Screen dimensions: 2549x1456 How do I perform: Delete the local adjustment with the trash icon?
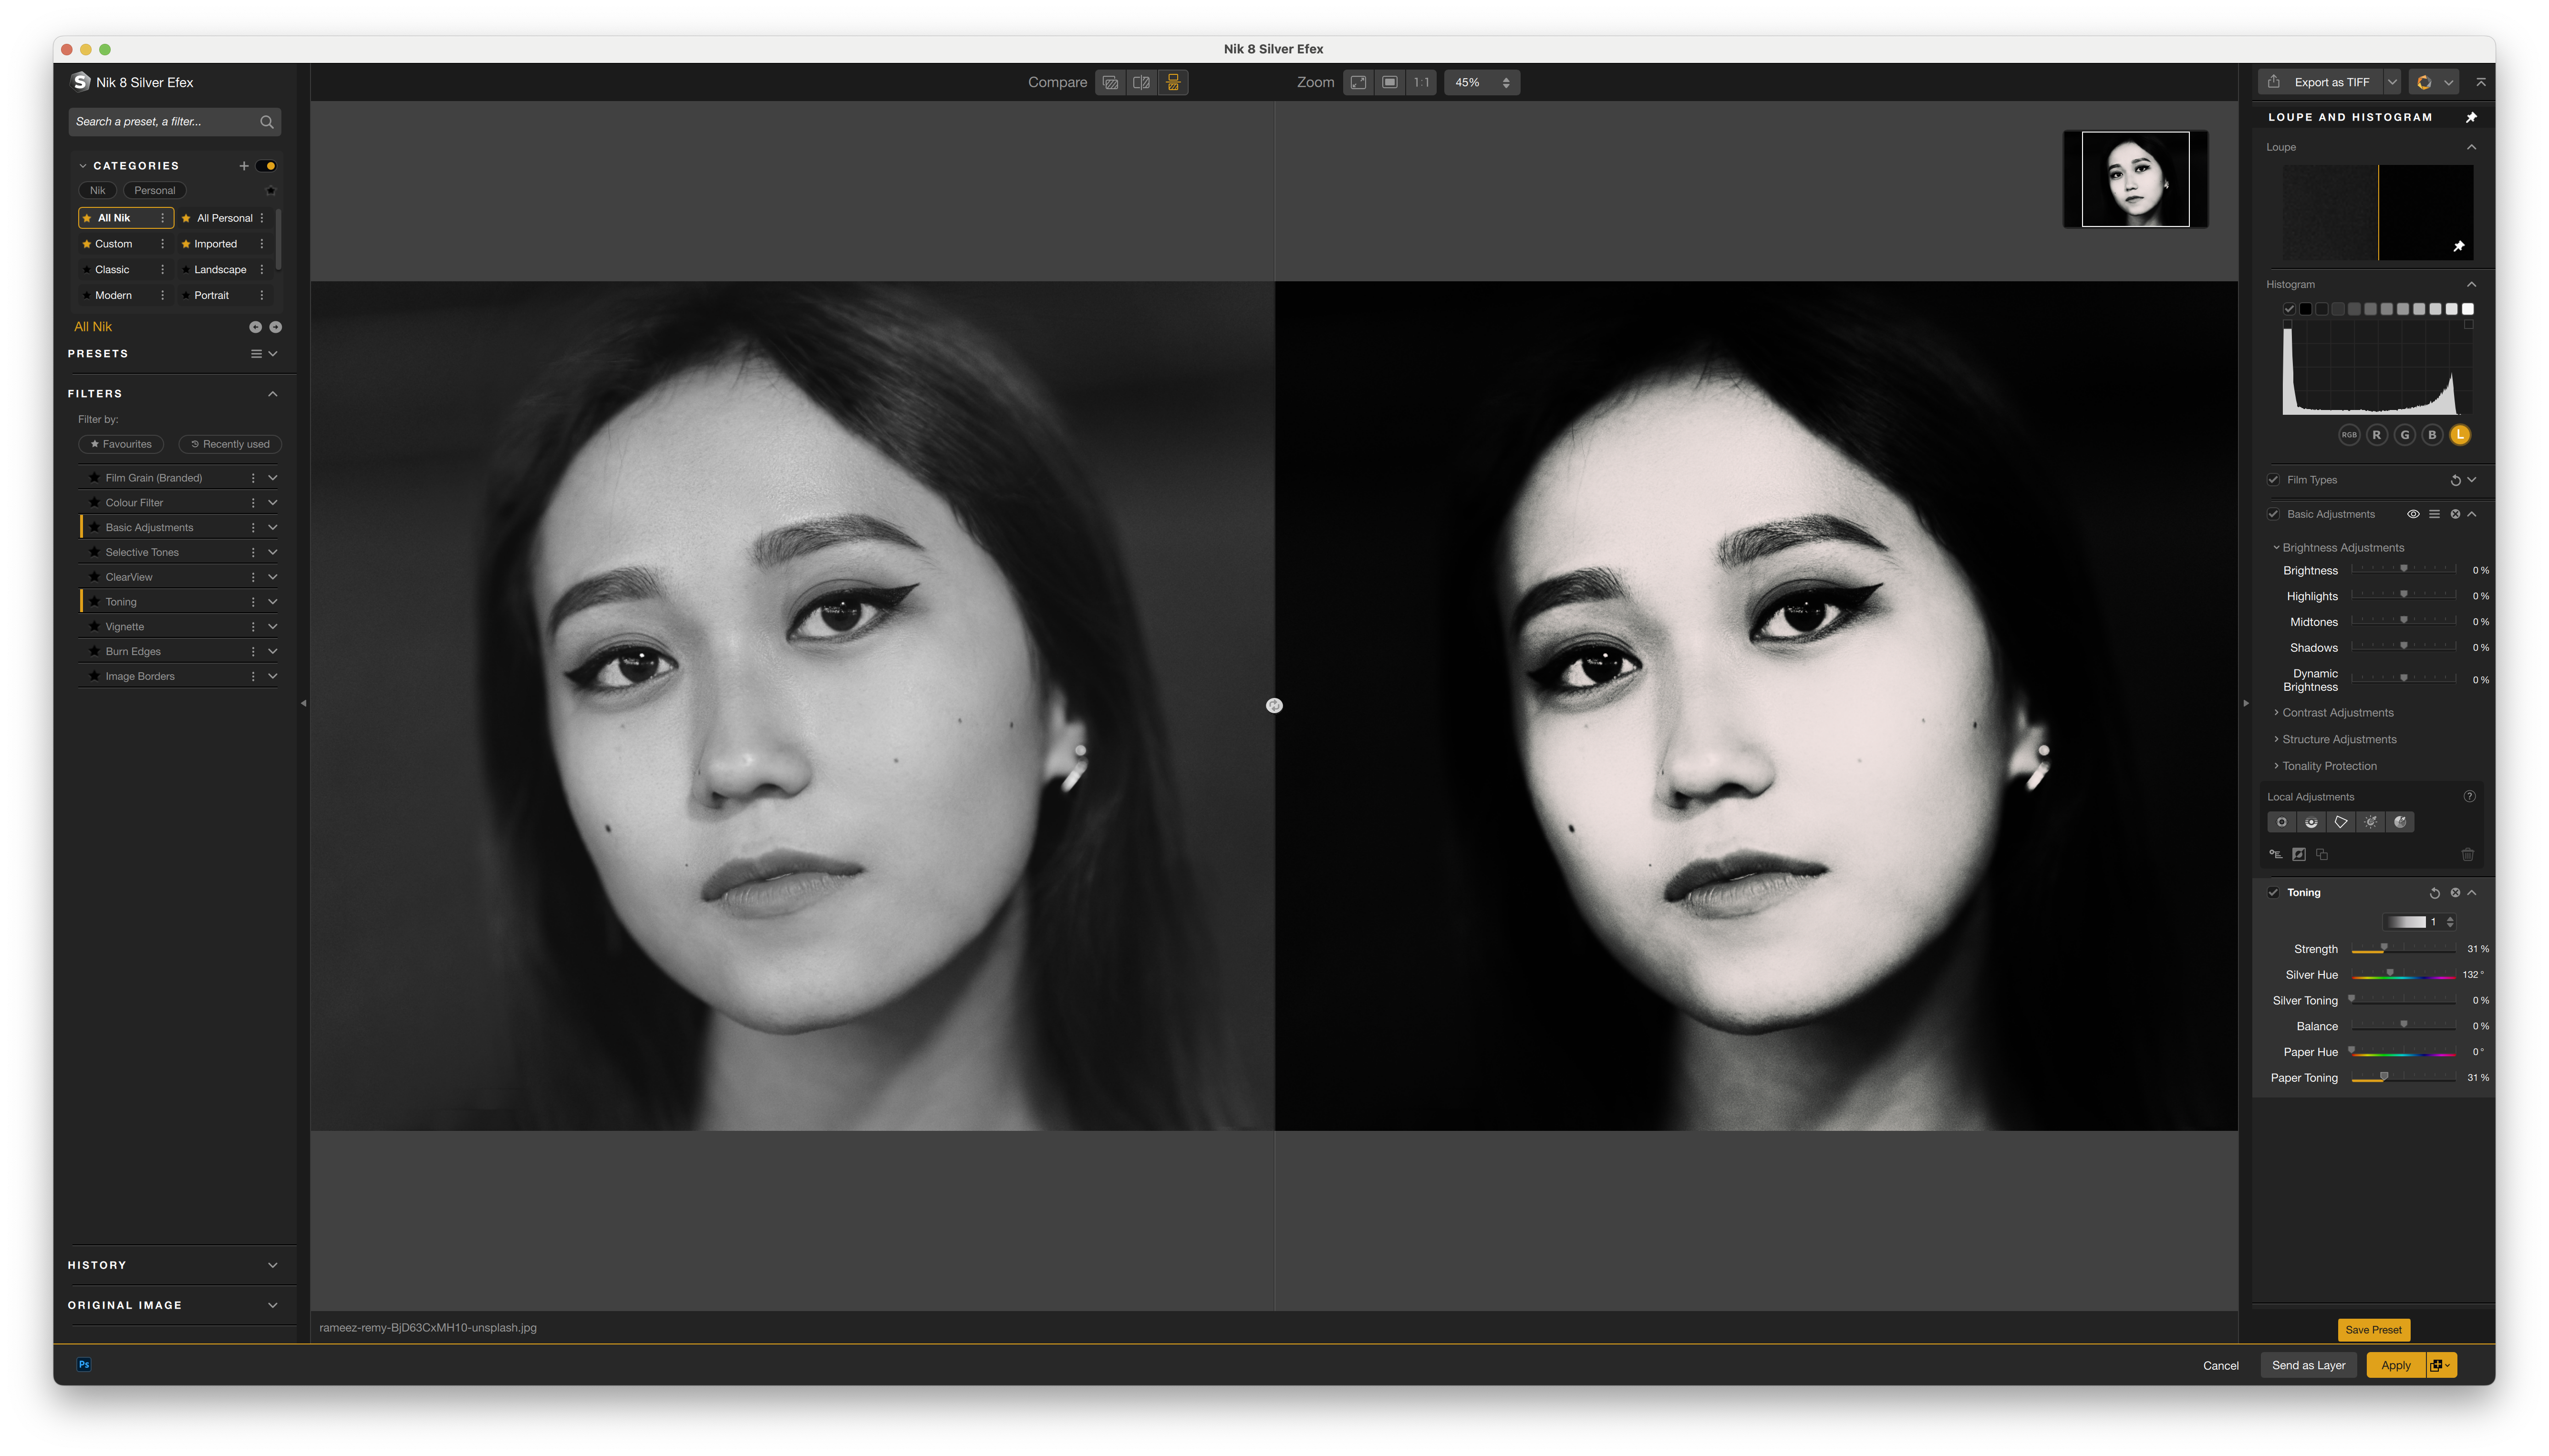(2468, 854)
